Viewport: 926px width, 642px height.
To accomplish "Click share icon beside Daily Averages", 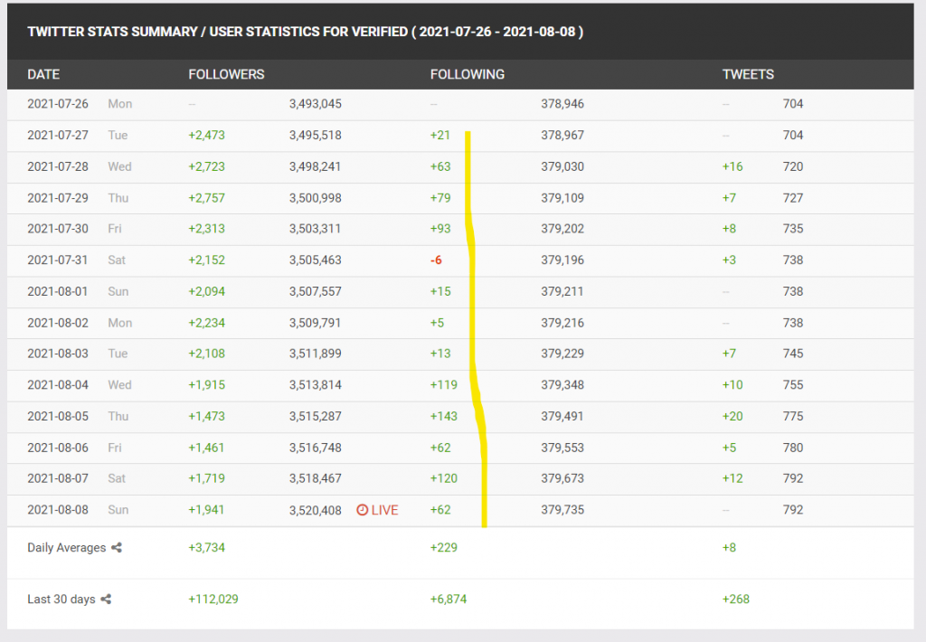I will pyautogui.click(x=117, y=547).
